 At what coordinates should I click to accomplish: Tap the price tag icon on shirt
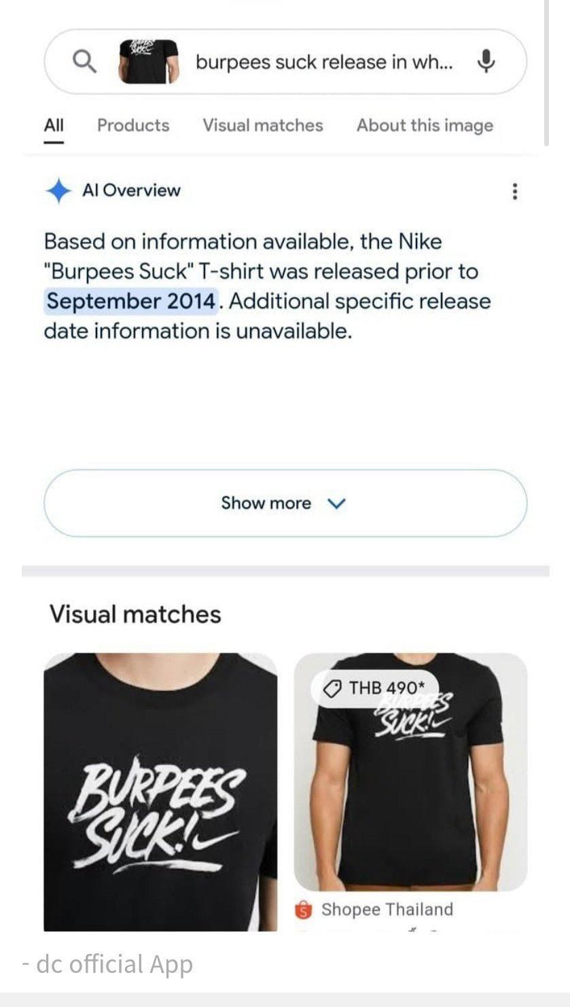click(332, 688)
